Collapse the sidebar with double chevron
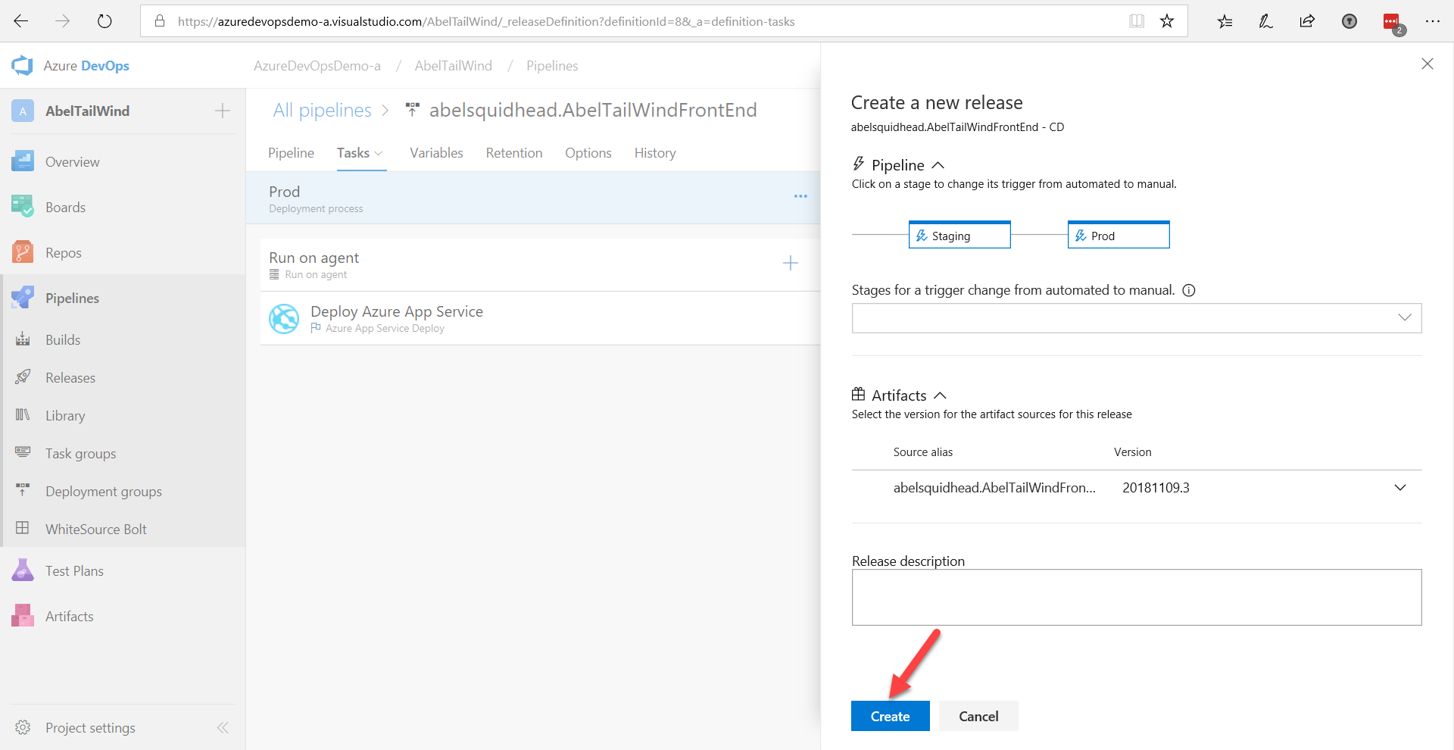The height and width of the screenshot is (750, 1454). tap(223, 727)
